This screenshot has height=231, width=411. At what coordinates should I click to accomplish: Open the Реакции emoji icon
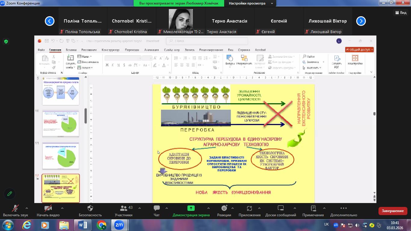(224, 208)
